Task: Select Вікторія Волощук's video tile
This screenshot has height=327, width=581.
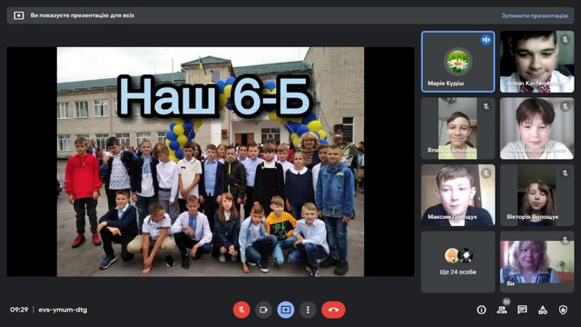Action: tap(537, 195)
